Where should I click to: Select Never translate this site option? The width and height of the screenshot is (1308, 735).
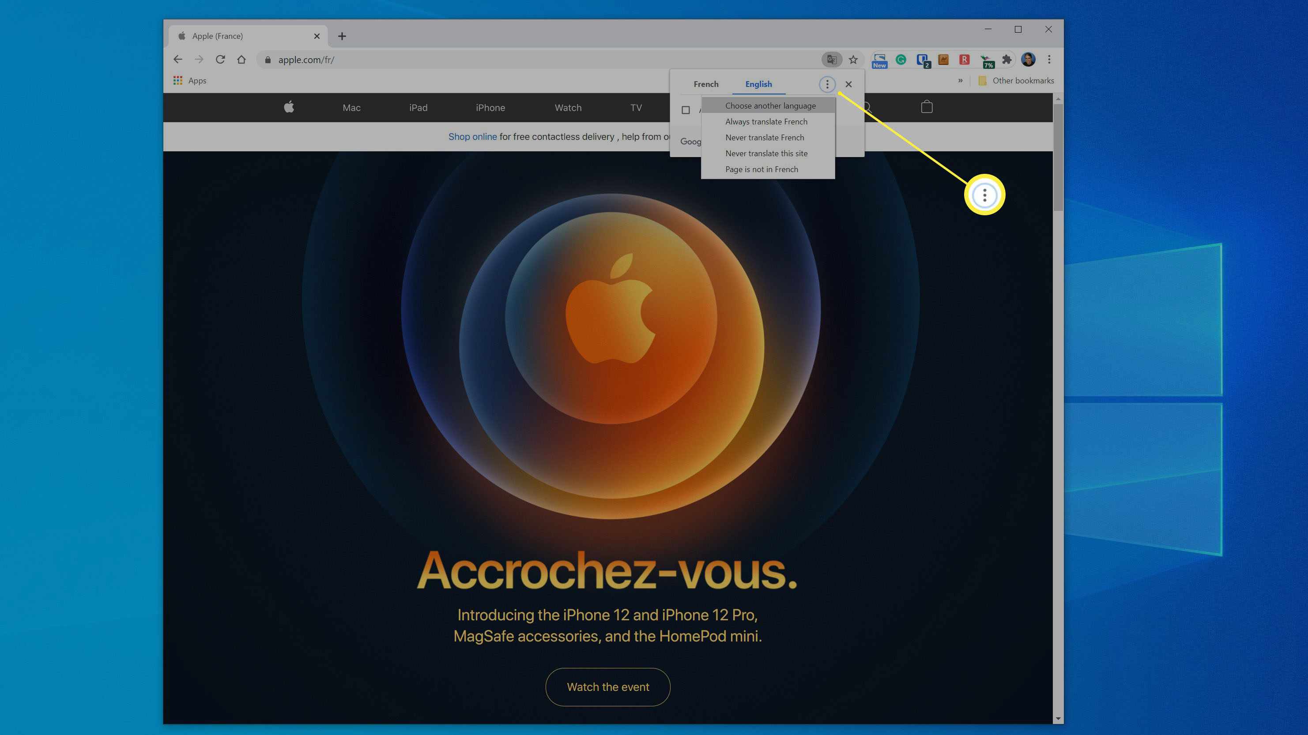[x=766, y=153]
